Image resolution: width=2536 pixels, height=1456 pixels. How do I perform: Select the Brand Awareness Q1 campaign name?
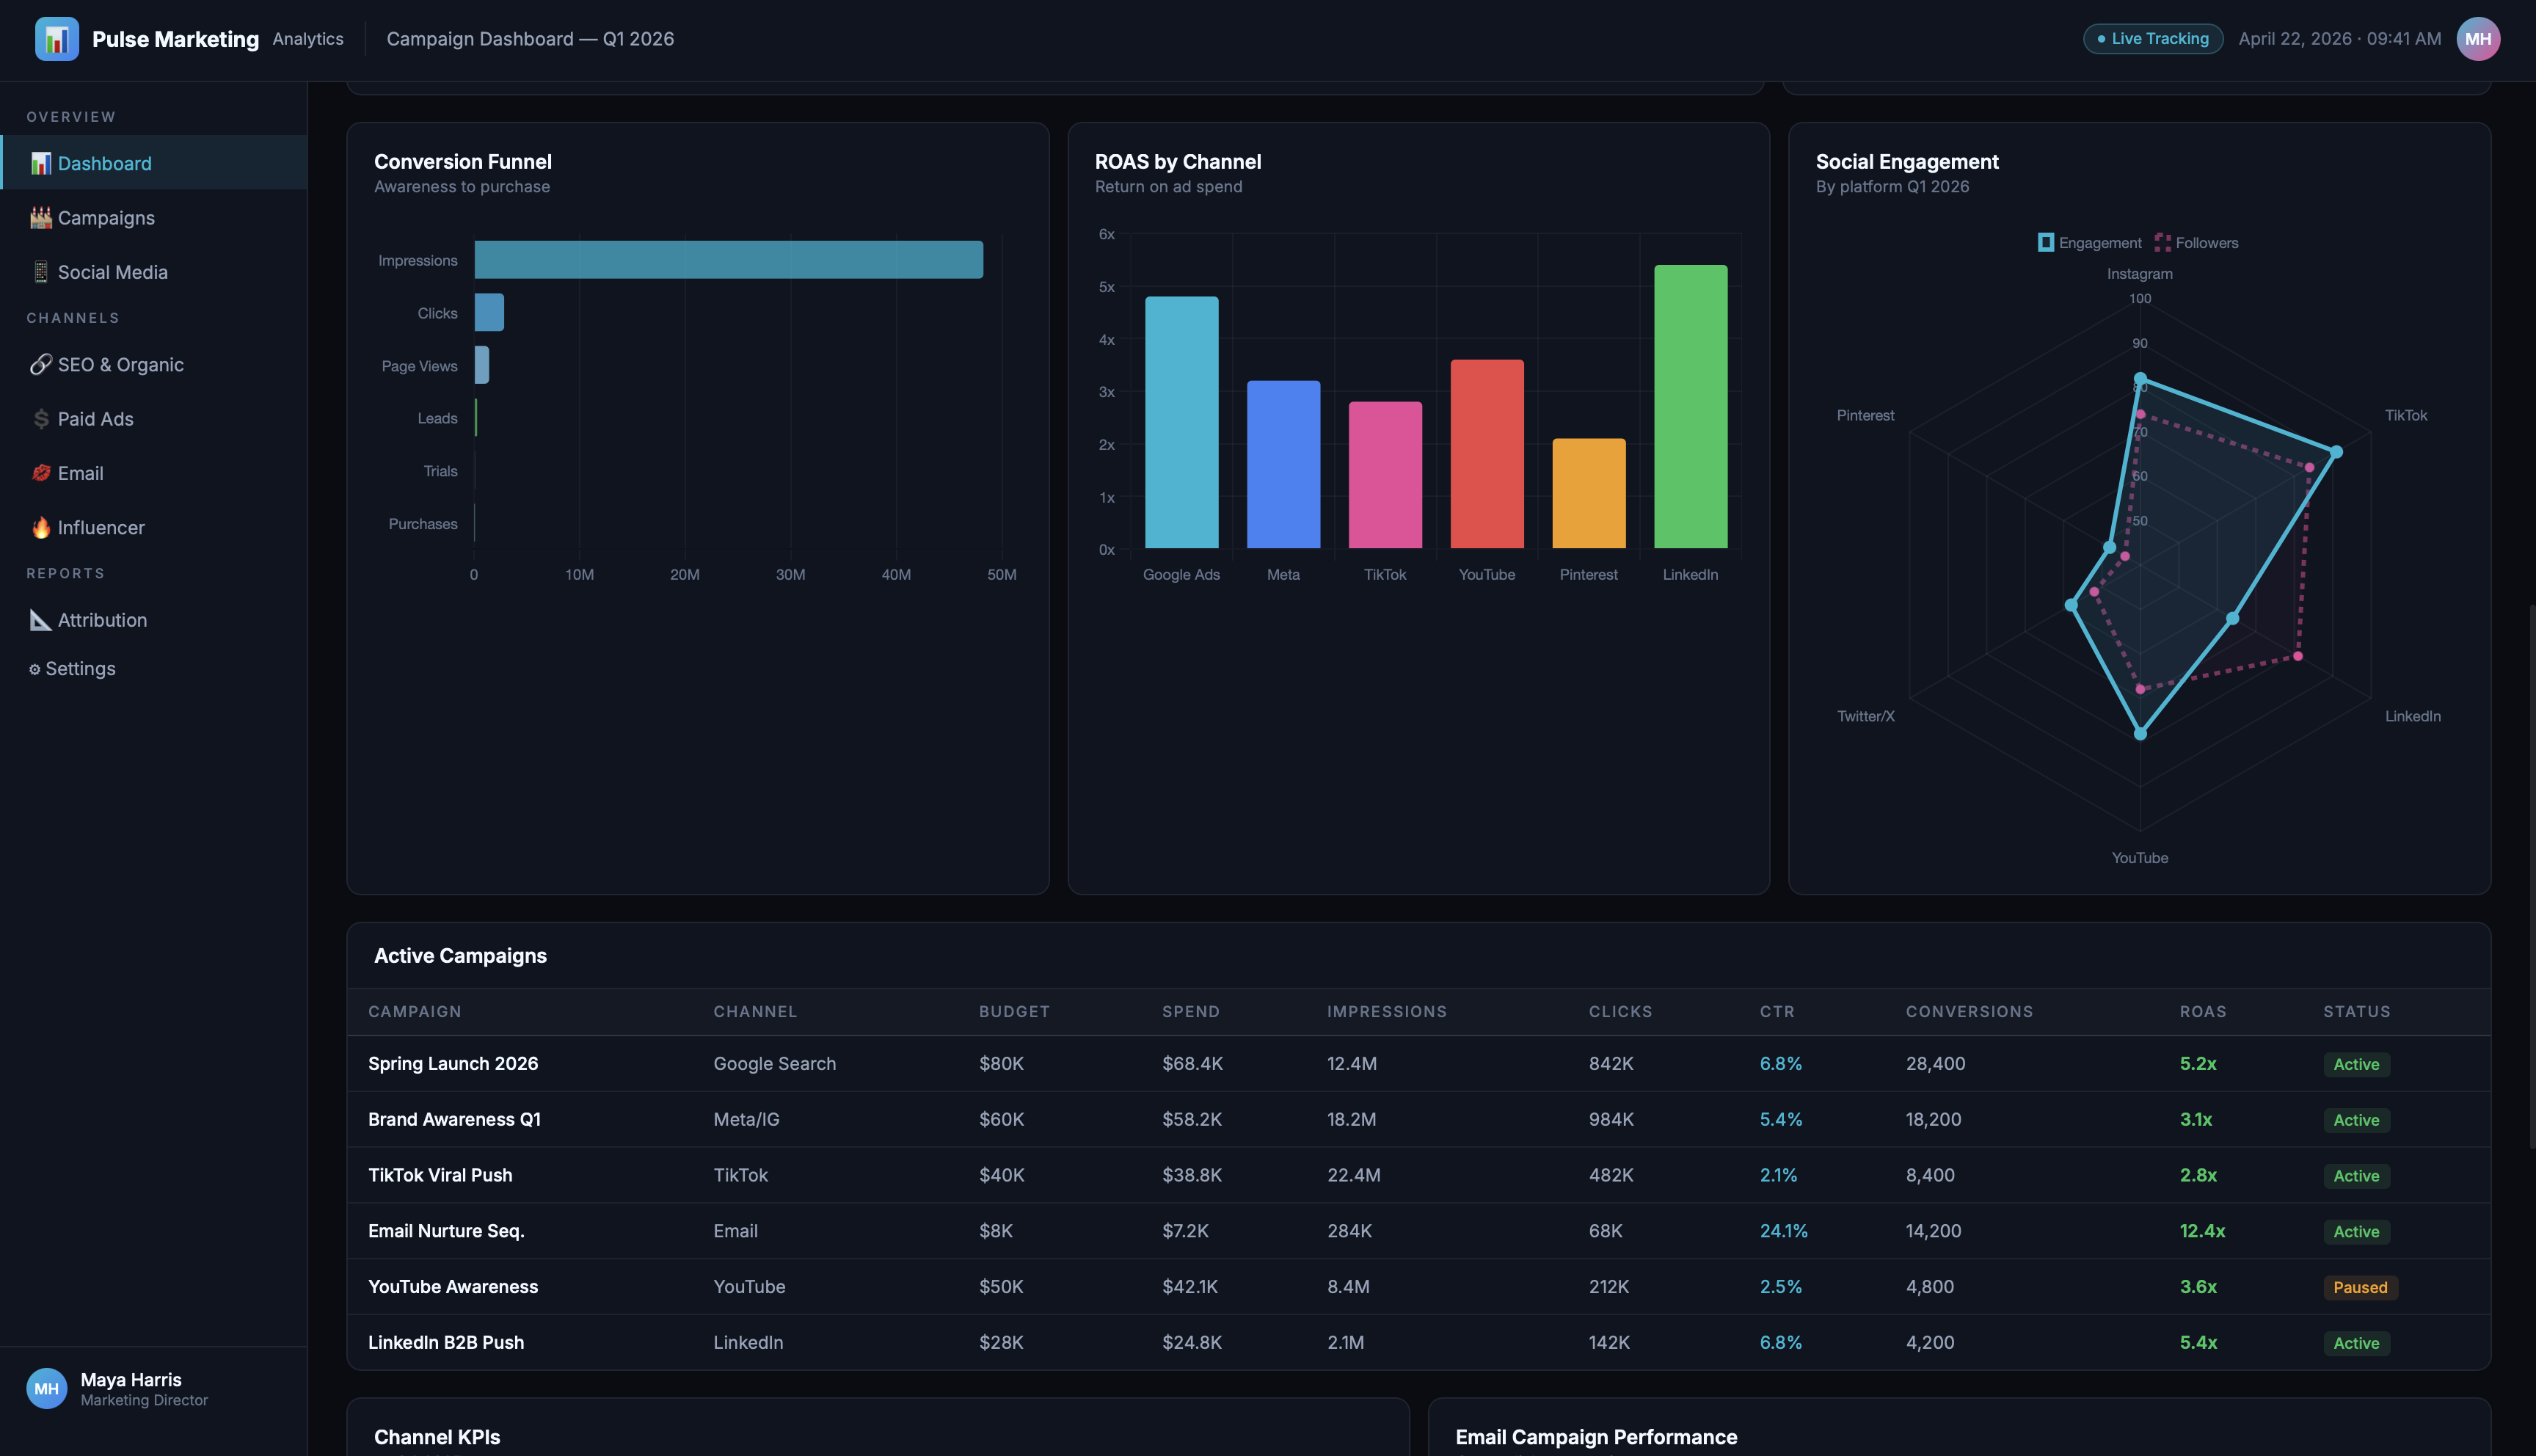click(453, 1119)
